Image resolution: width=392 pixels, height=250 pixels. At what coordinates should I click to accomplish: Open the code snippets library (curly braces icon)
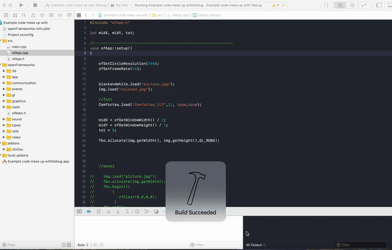pos(326,5)
